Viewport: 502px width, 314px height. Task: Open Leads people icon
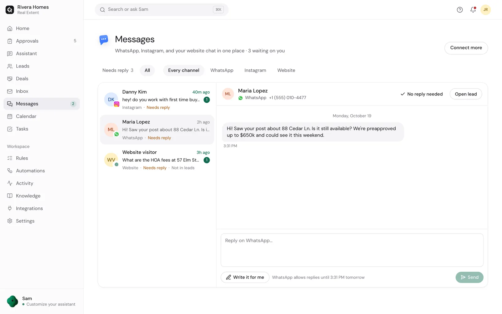pyautogui.click(x=10, y=66)
